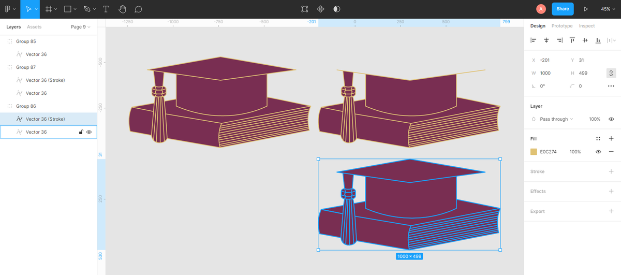Select the Comment tool
The height and width of the screenshot is (275, 621).
138,9
